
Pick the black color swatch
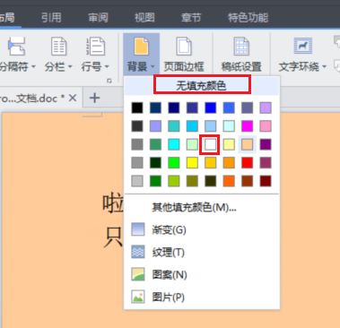click(137, 108)
